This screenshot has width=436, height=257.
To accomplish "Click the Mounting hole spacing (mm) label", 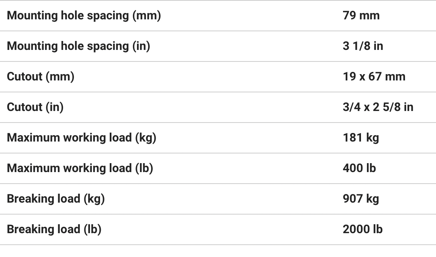I will tap(84, 16).
